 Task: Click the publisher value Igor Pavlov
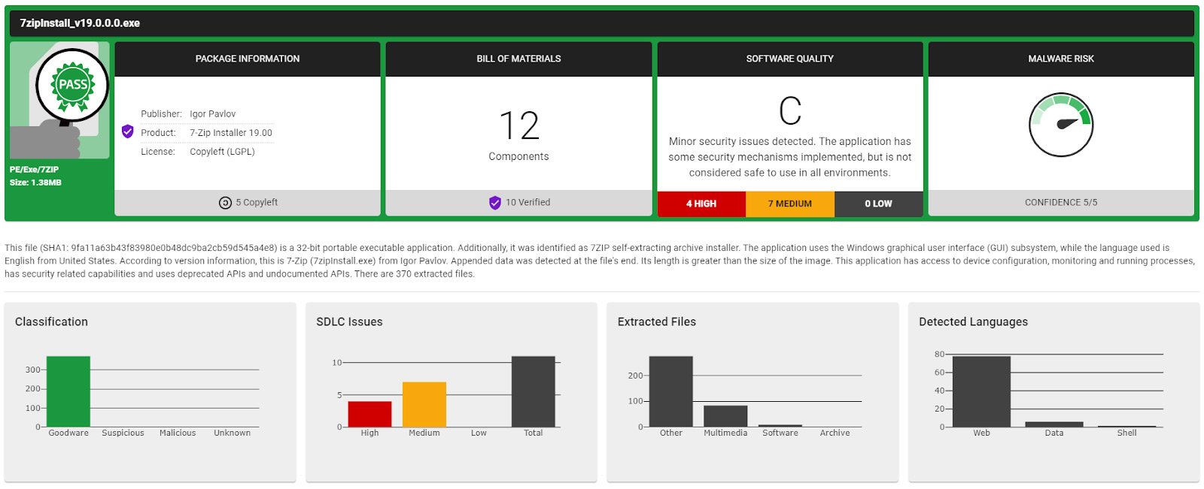[x=213, y=114]
